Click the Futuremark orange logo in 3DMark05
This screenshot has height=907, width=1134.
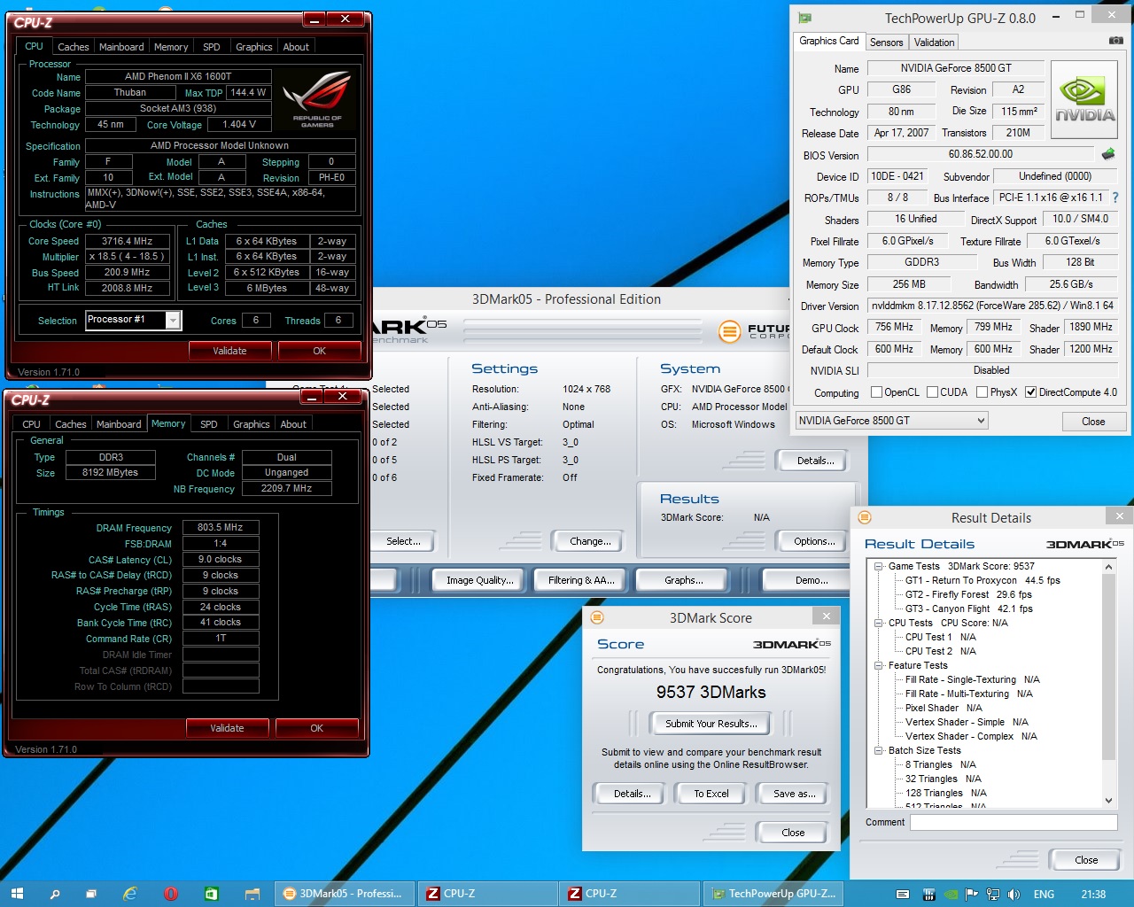coord(729,331)
